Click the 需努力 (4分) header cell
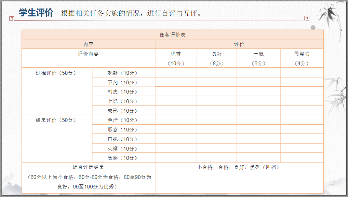 (302, 58)
